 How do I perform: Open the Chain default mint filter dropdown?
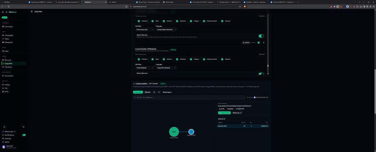point(145,68)
